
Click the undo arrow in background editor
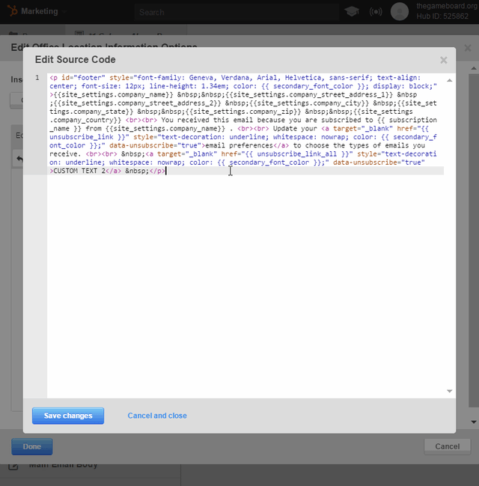coord(19,159)
